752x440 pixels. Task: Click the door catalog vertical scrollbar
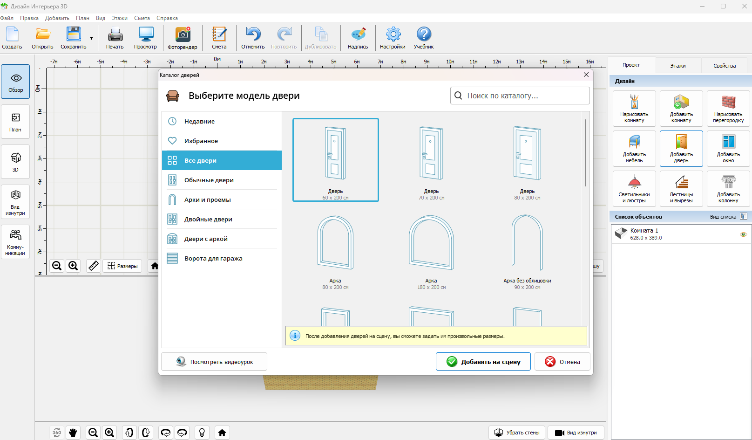tap(585, 153)
